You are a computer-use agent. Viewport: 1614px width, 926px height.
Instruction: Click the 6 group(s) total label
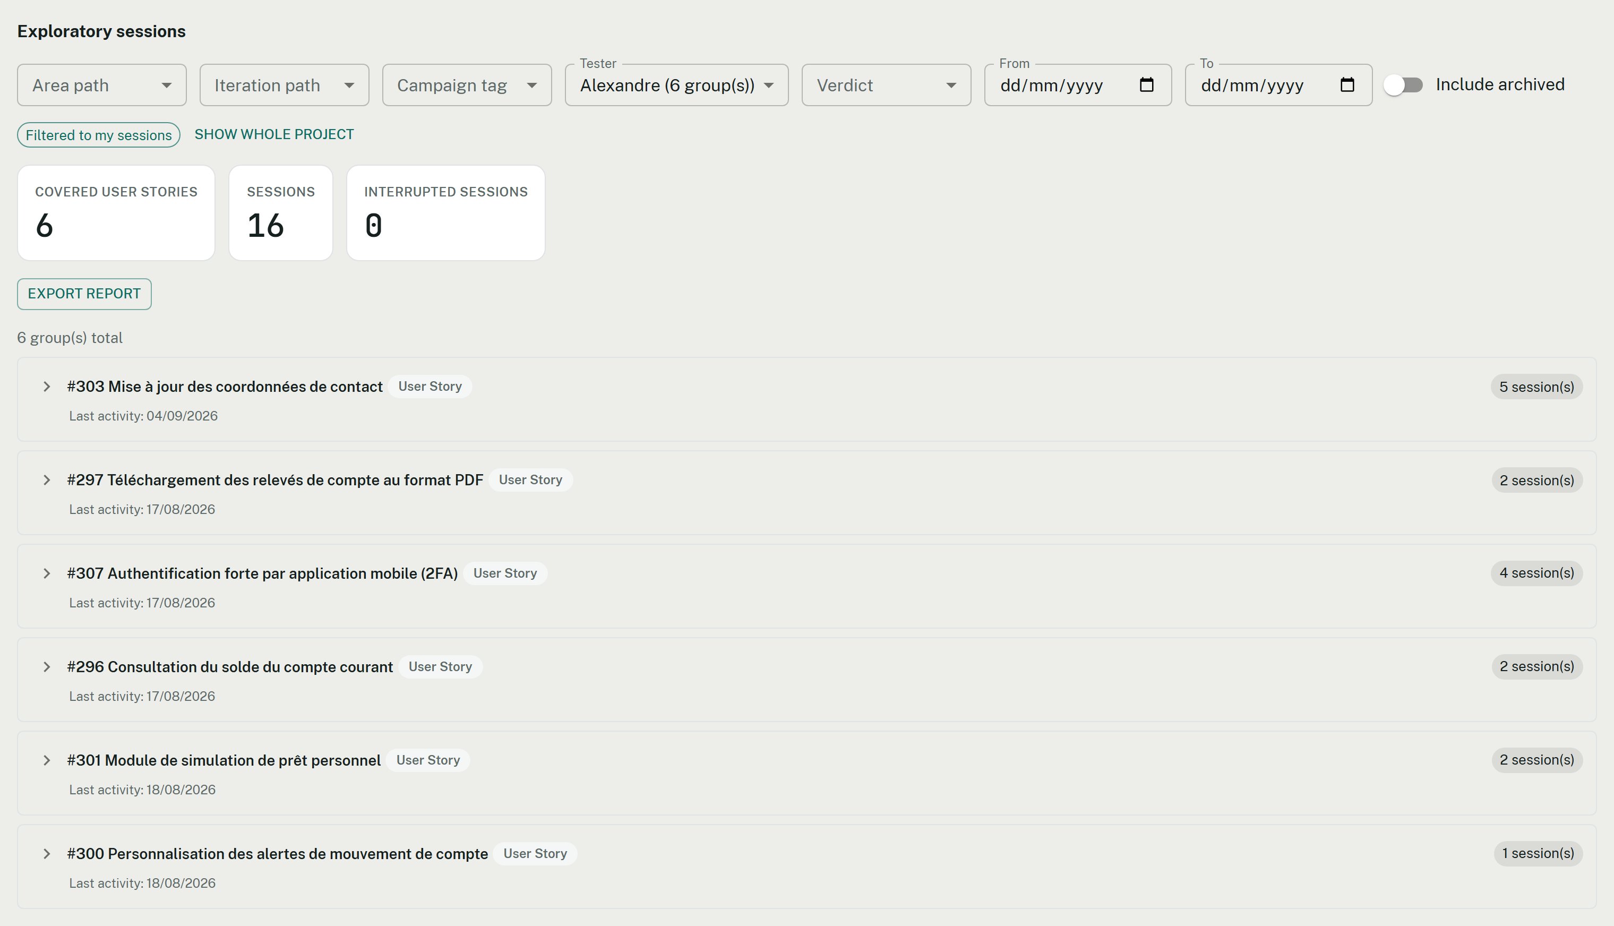pyautogui.click(x=70, y=338)
